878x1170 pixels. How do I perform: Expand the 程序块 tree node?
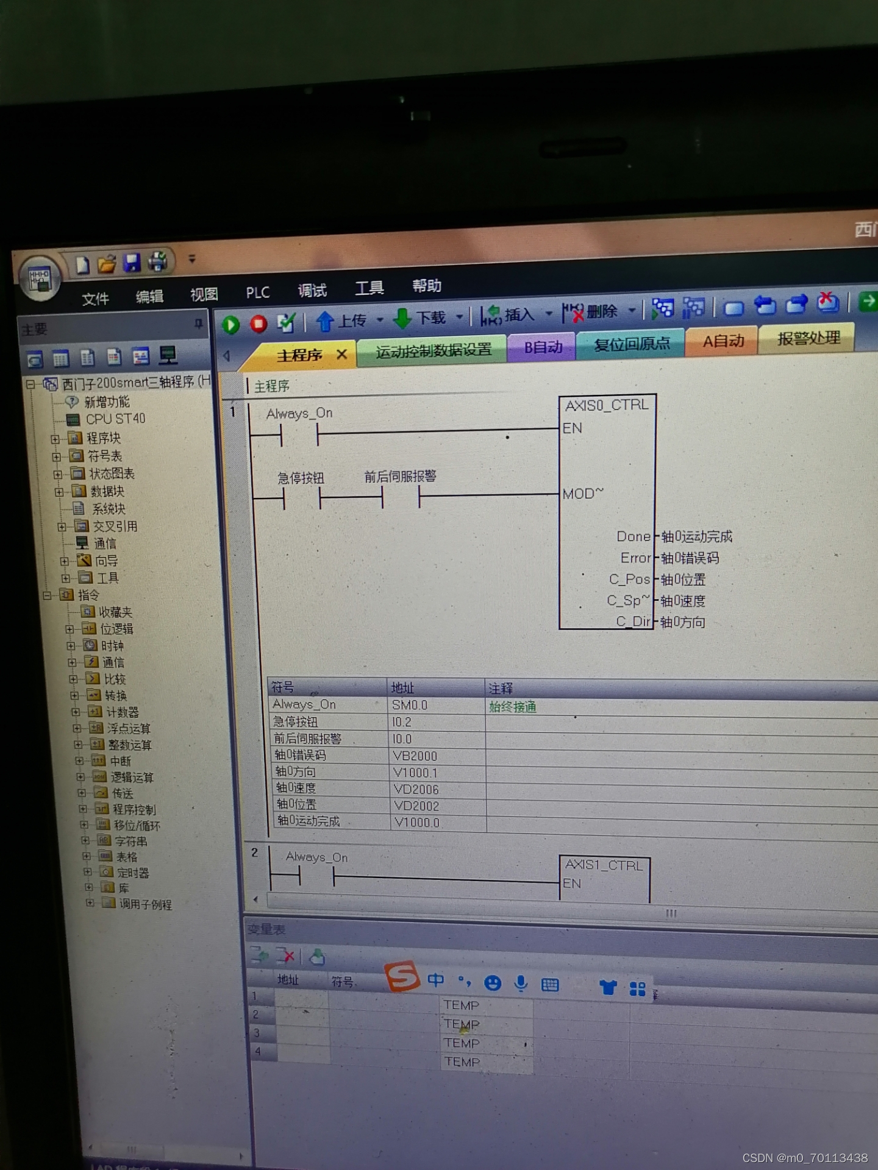(x=55, y=439)
